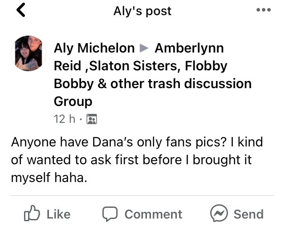Tap the post text about Dana's pics
Screen dimensions: 285x231
[137, 160]
